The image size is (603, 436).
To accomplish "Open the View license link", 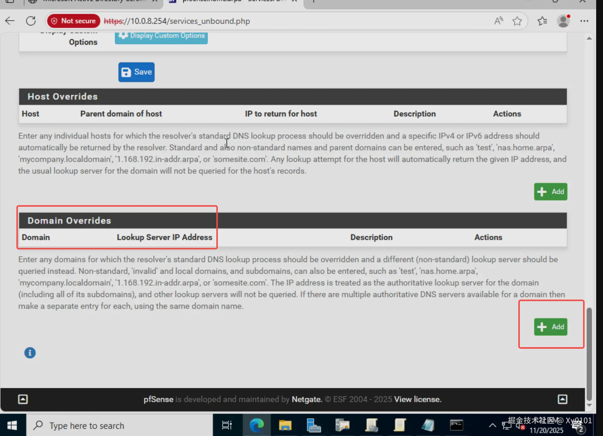I will (x=417, y=399).
